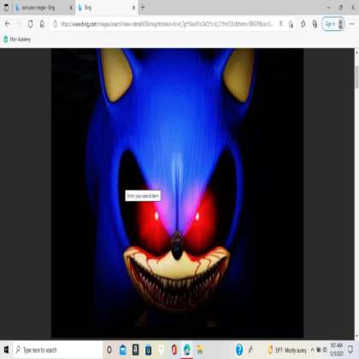Open File Explorer from taskbar
Viewport: 359px width, 359px height.
point(200,350)
